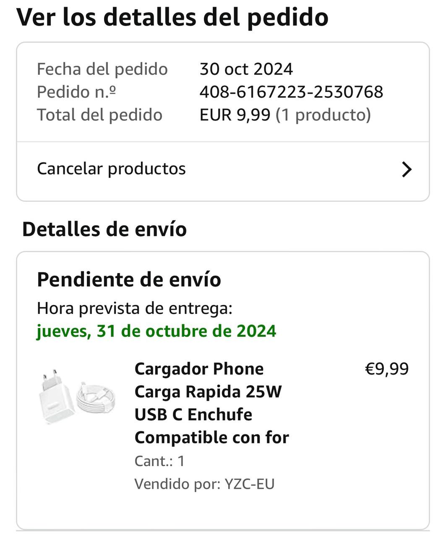Click the order date 30 oct 2024
The width and height of the screenshot is (446, 537).
pyautogui.click(x=246, y=69)
